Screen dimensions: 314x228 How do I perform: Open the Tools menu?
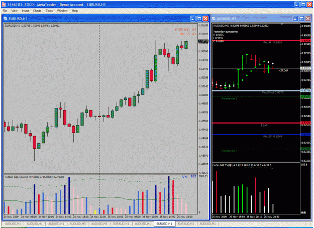pos(49,11)
